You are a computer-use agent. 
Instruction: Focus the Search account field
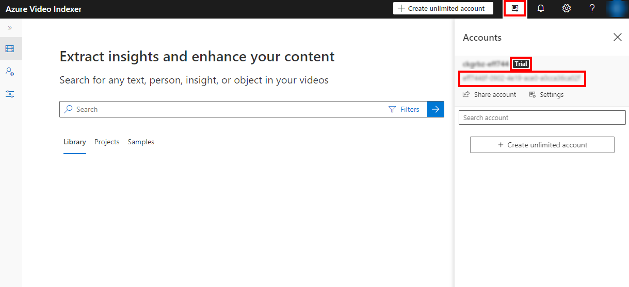542,117
